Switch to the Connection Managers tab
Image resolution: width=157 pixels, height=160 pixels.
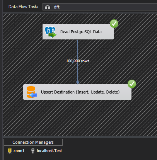tap(33, 142)
